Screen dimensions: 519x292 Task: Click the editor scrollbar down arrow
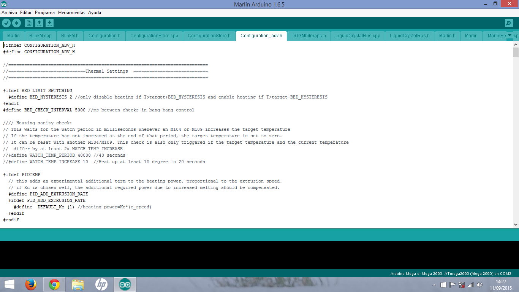(x=516, y=225)
